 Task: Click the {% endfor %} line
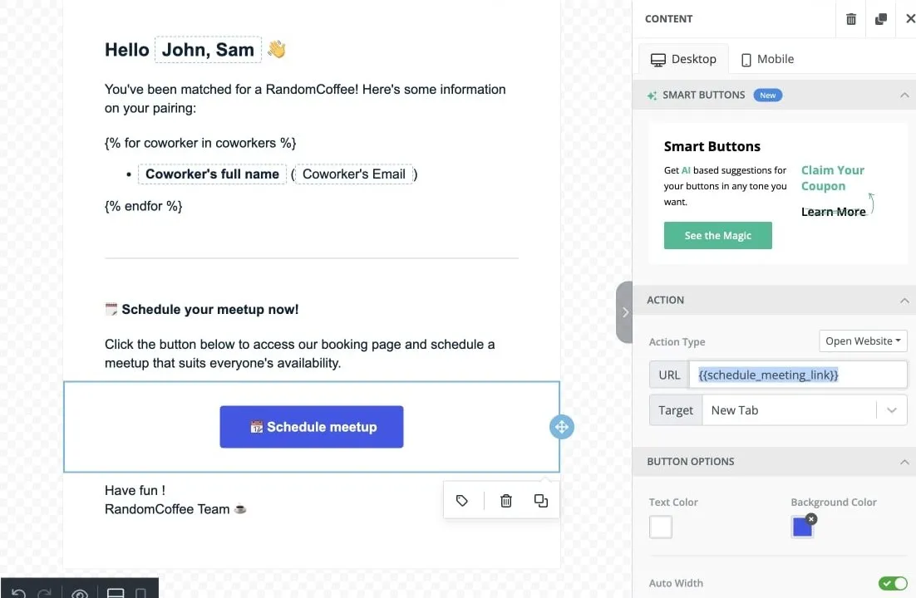point(144,206)
